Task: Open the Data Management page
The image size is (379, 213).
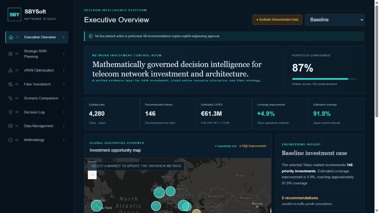Action: tap(37, 126)
